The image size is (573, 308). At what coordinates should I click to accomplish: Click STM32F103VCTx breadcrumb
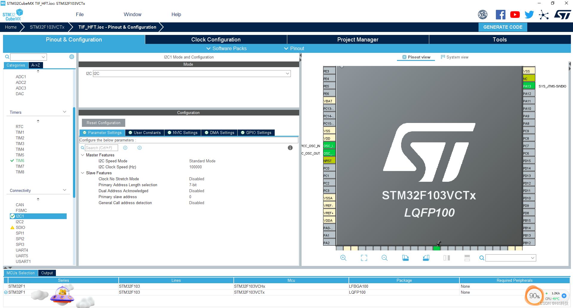coord(47,27)
